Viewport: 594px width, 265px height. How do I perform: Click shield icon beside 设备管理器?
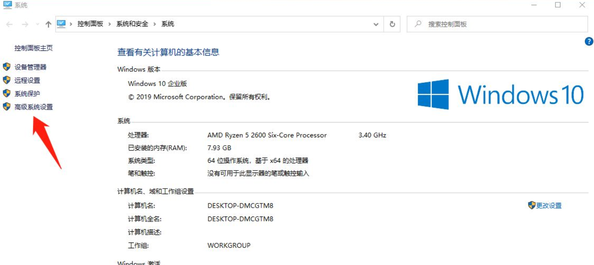[x=6, y=67]
